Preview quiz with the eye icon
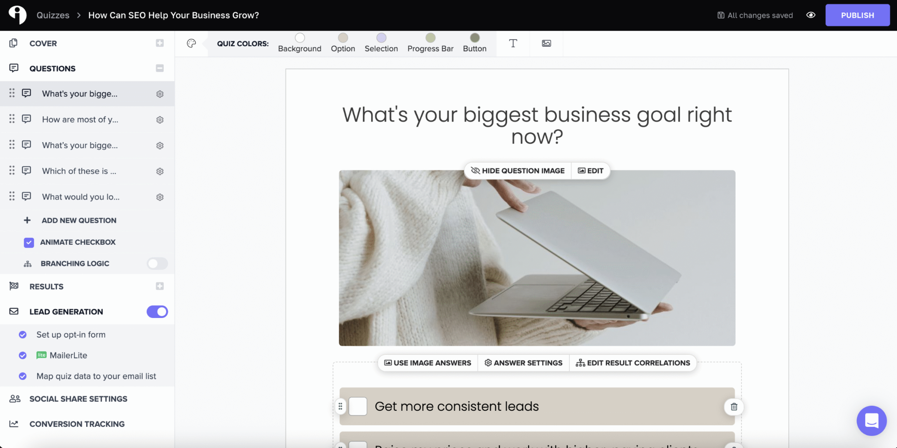This screenshot has height=448, width=897. 810,15
